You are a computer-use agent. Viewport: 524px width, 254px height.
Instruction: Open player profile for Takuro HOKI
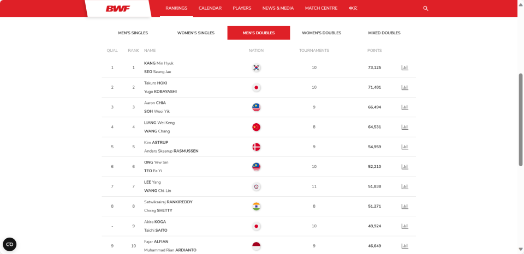pos(156,83)
